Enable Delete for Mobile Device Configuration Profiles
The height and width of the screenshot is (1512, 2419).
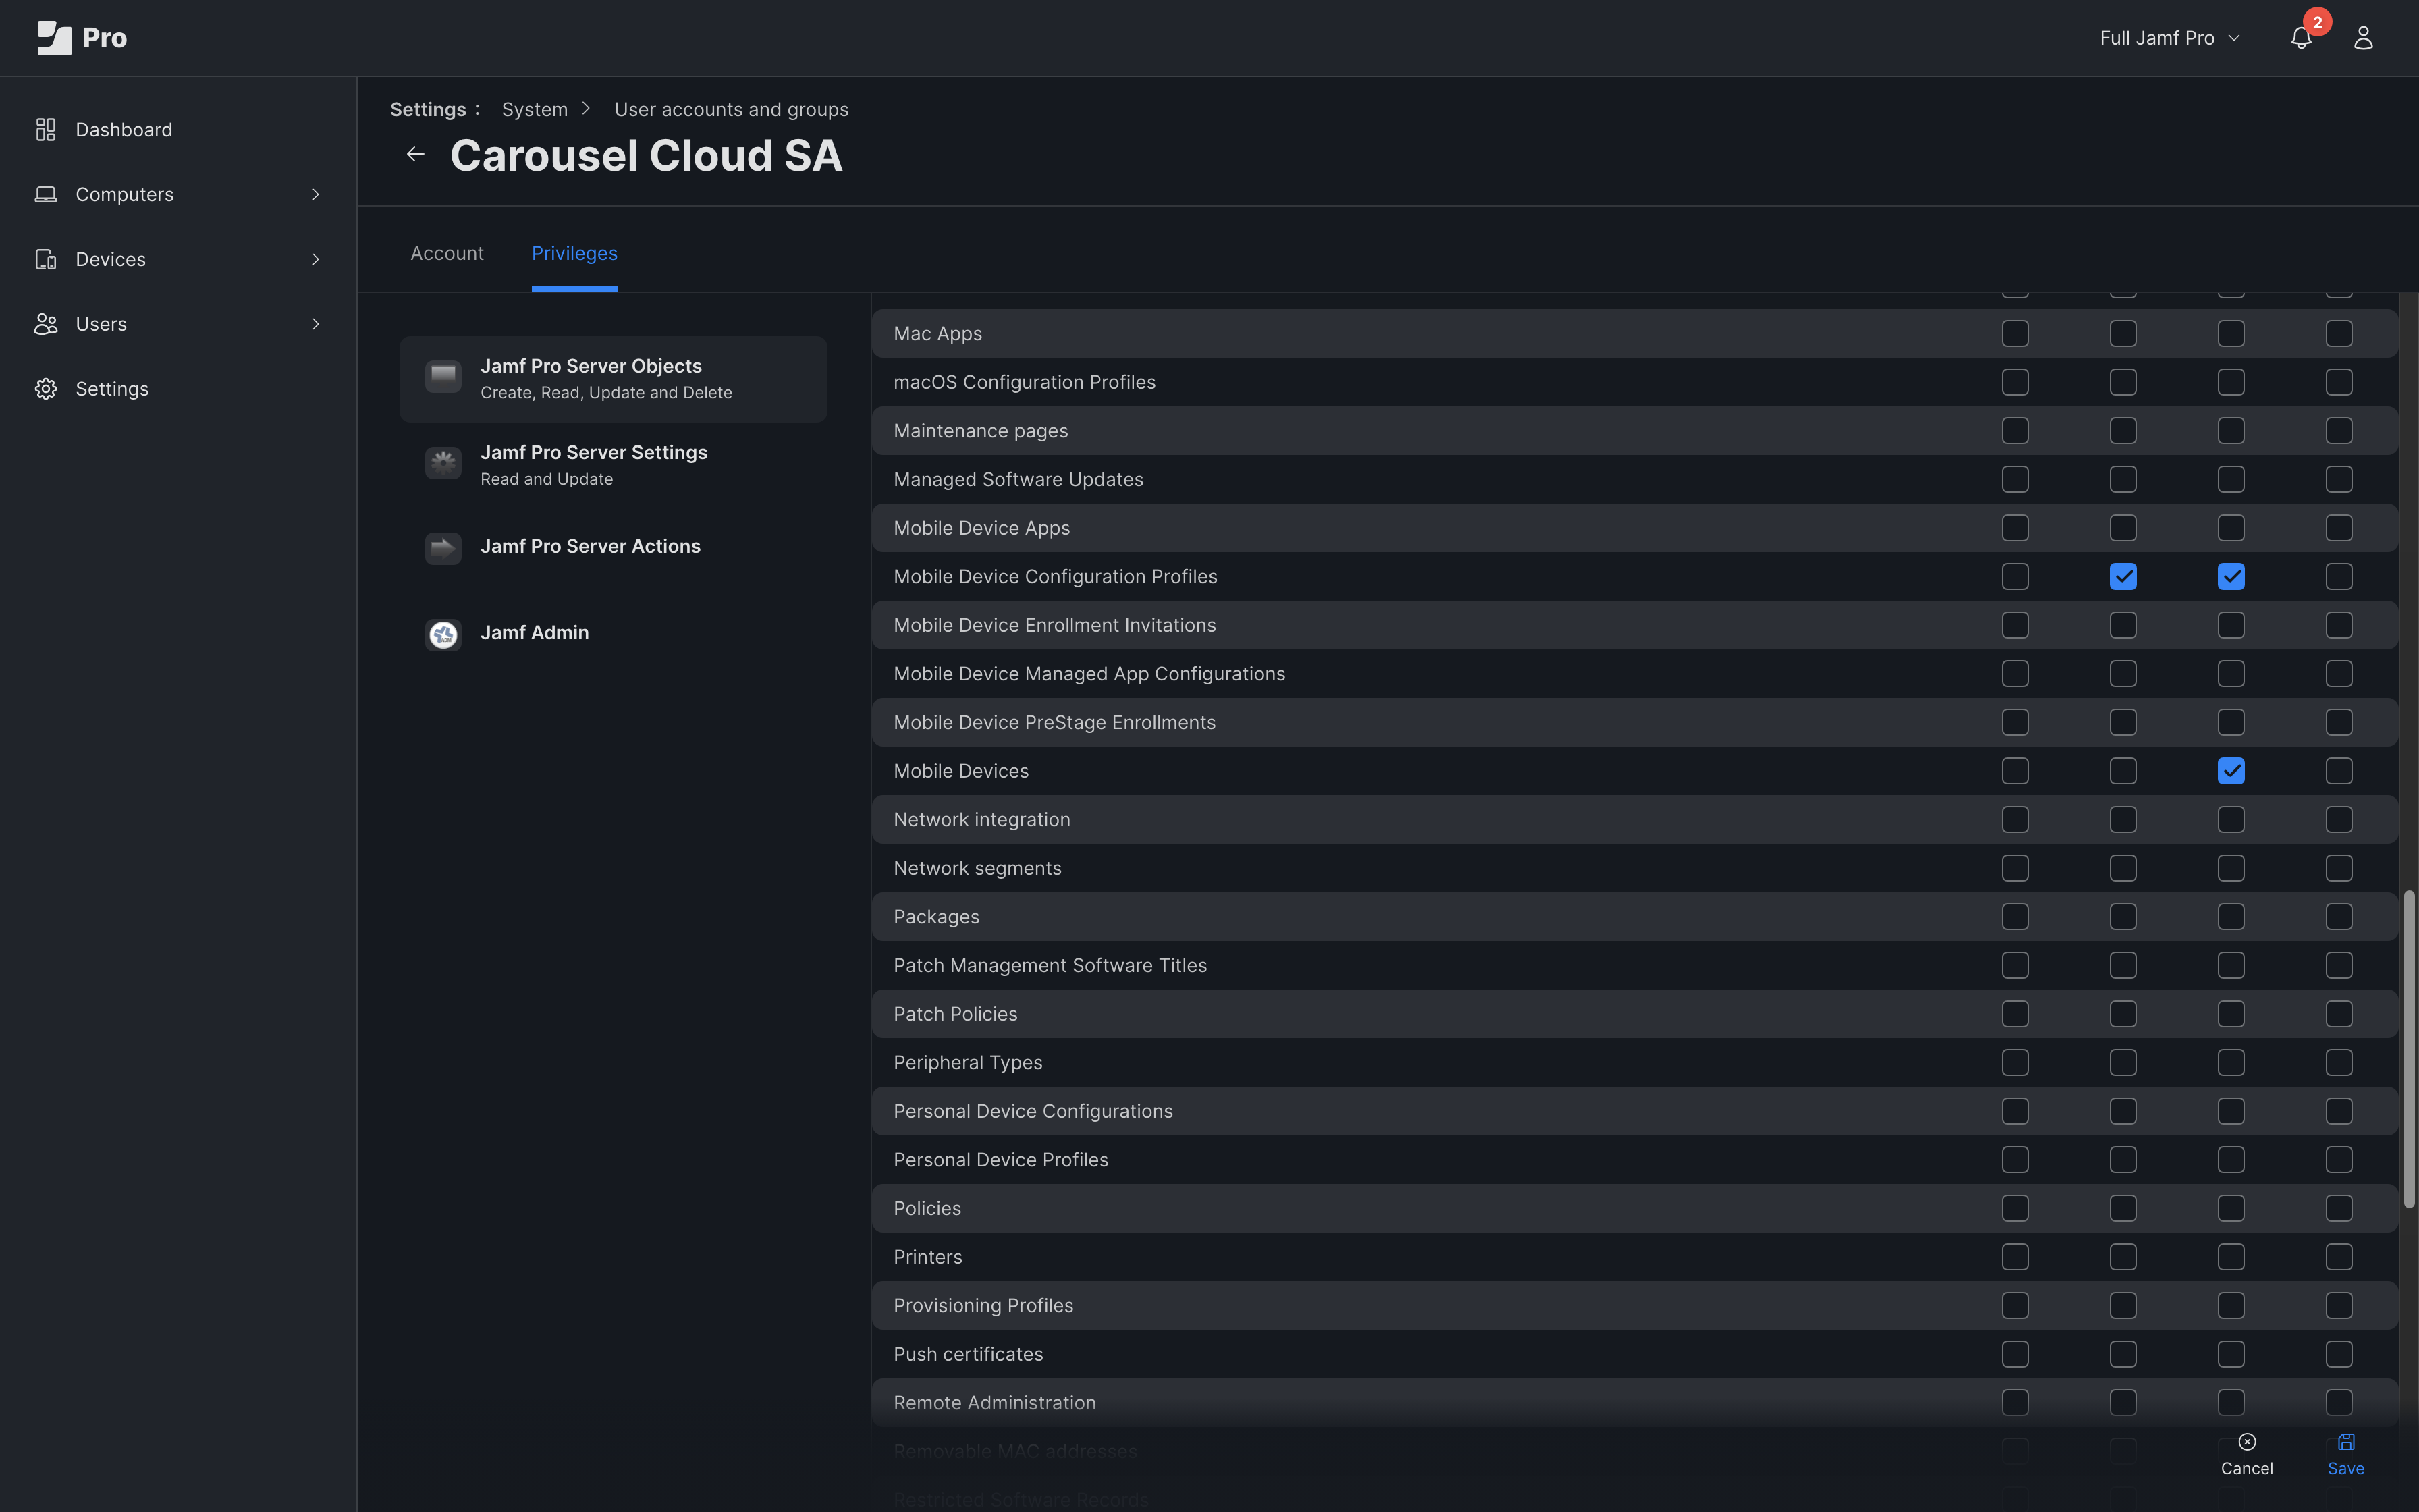click(x=2339, y=577)
